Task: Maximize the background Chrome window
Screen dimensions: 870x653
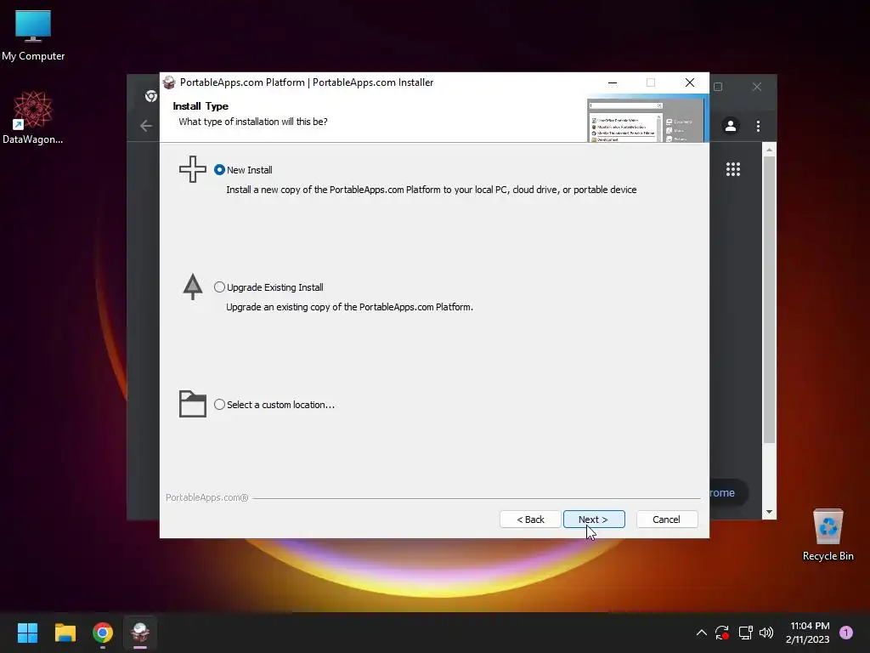Action: point(718,87)
